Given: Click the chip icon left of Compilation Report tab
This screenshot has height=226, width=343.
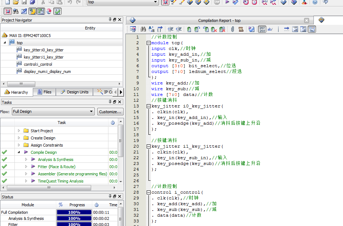Looking at the screenshot, I should [x=133, y=20].
